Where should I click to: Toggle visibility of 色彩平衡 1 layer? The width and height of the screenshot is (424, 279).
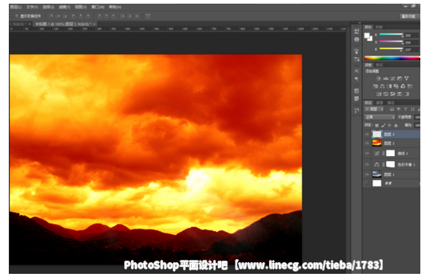pos(367,164)
